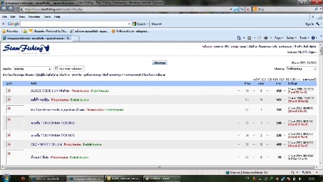The height and width of the screenshot is (182, 323).
Task: Switch to the Untitled - Paint taskbar window
Action: click(x=162, y=178)
